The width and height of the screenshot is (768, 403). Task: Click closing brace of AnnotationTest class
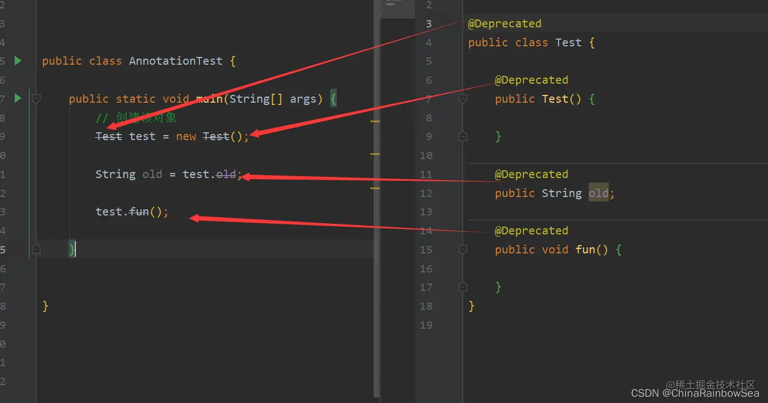click(x=45, y=306)
